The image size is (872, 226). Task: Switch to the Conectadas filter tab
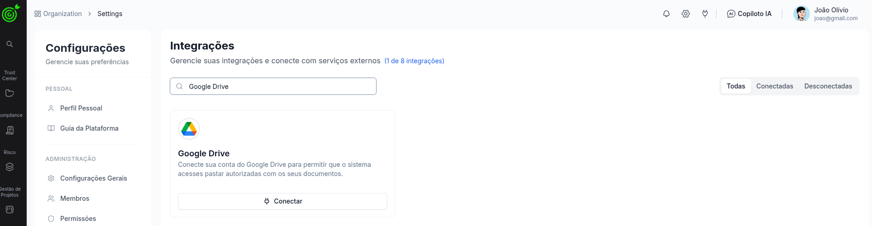pos(774,86)
